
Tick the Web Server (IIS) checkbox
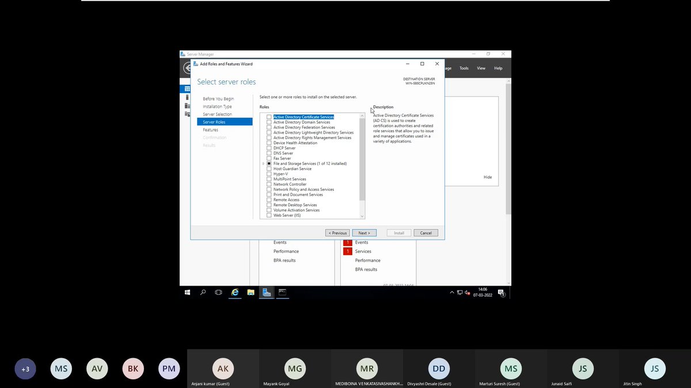click(269, 216)
